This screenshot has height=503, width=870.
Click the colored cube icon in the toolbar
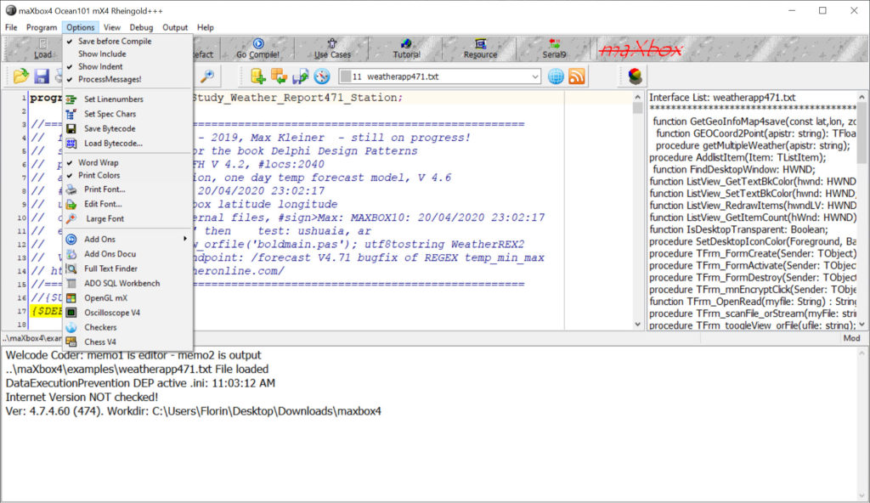coord(635,76)
